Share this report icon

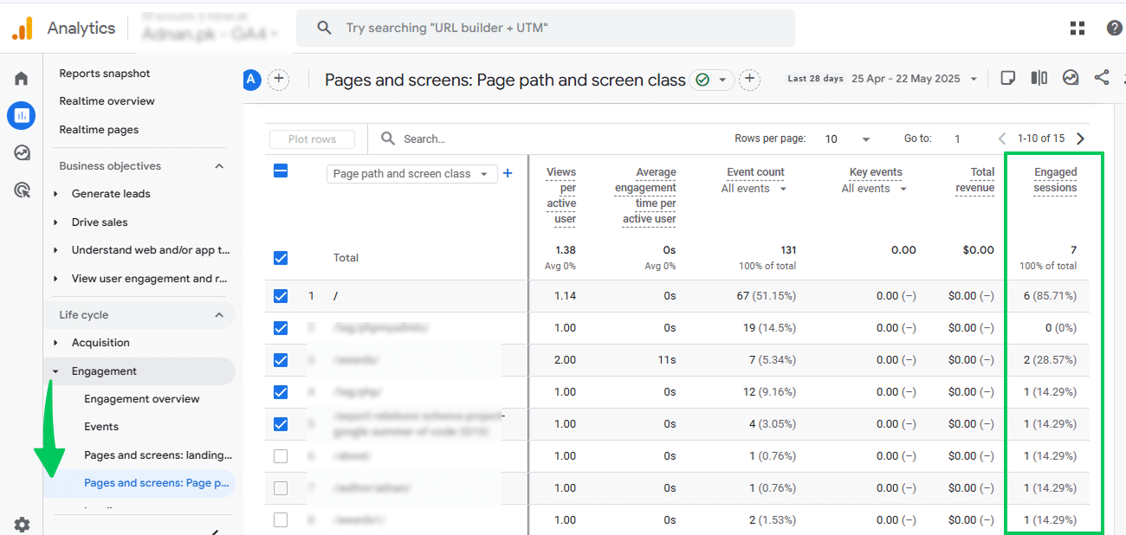[x=1102, y=78]
